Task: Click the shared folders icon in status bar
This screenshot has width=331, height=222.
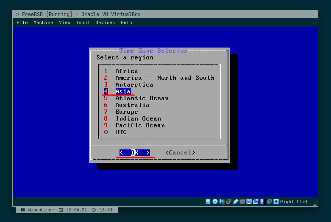Action: [x=242, y=202]
